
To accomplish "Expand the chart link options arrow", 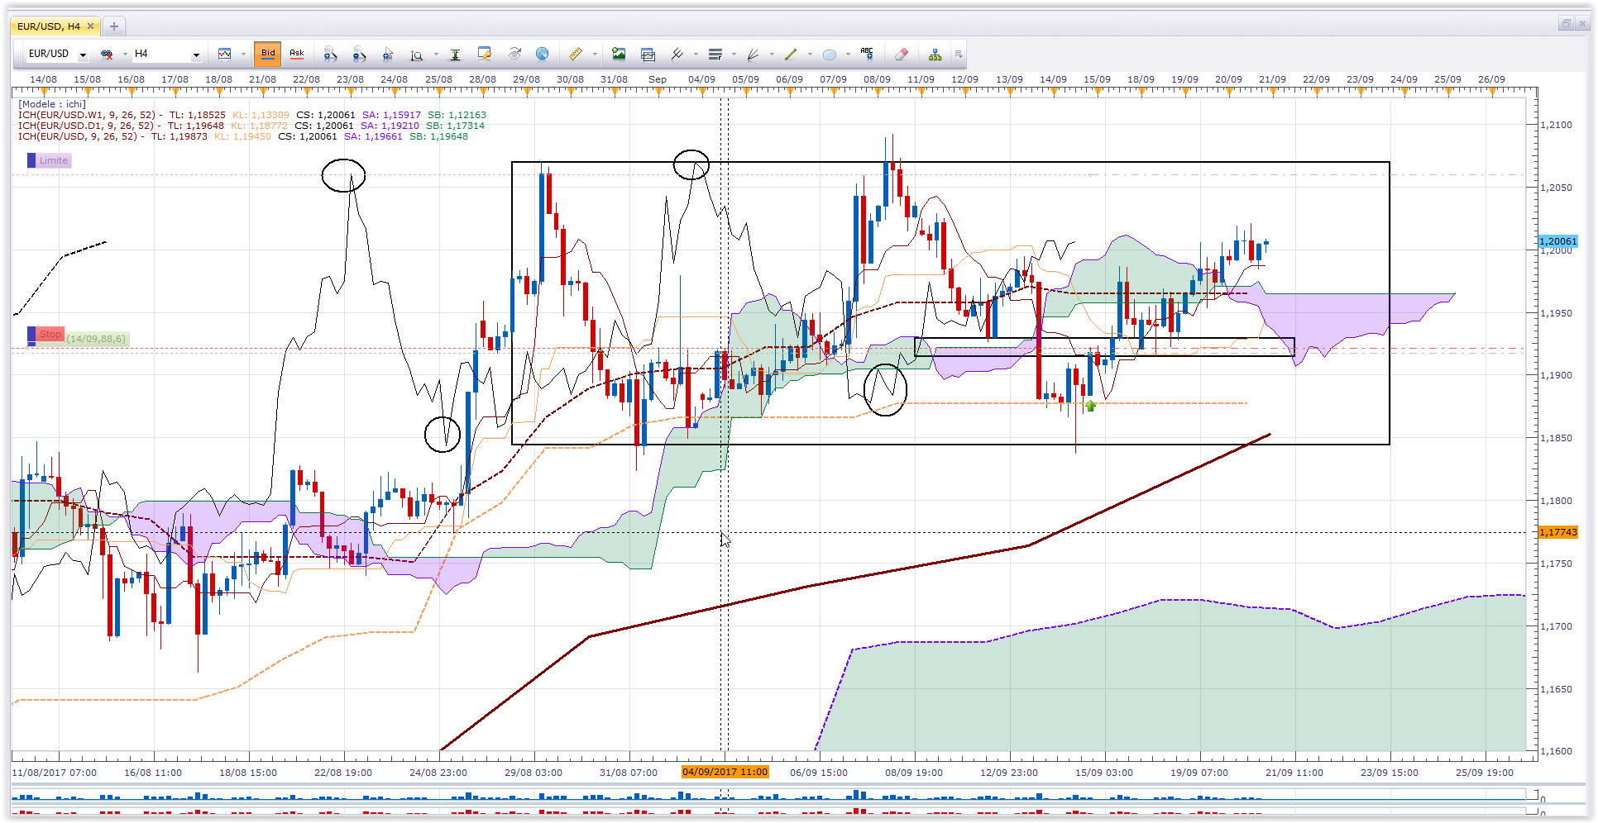I will 124,55.
